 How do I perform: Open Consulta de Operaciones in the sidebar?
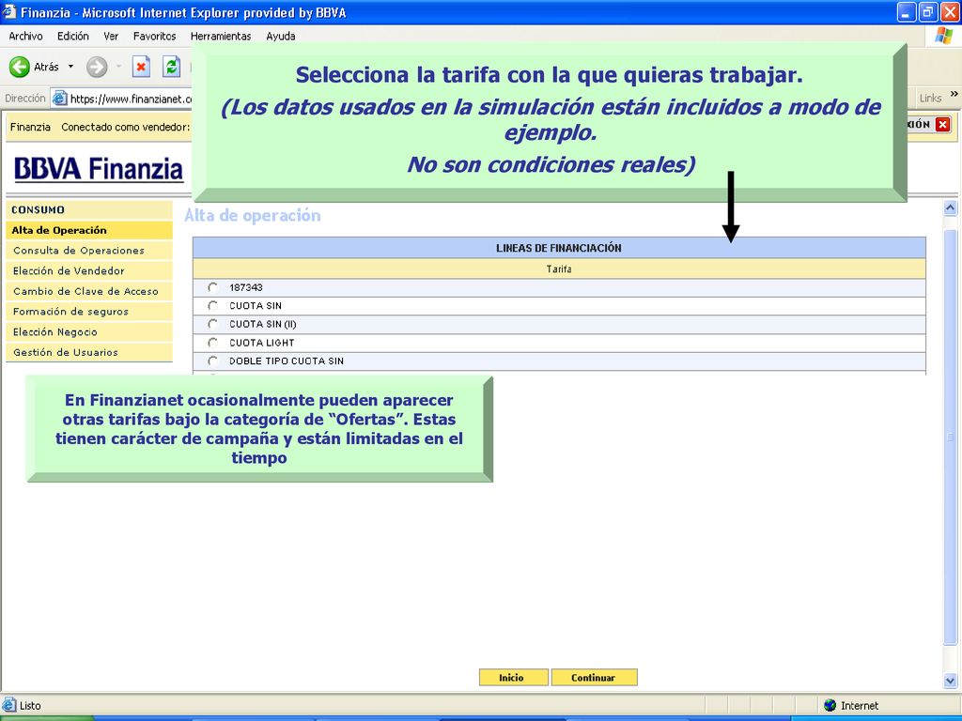coord(89,251)
